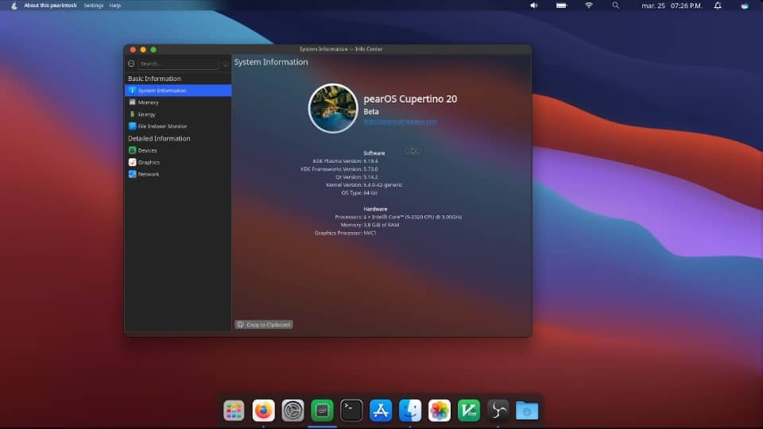Image resolution: width=763 pixels, height=429 pixels.
Task: Launch OBS Studio from the dock
Action: [498, 411]
